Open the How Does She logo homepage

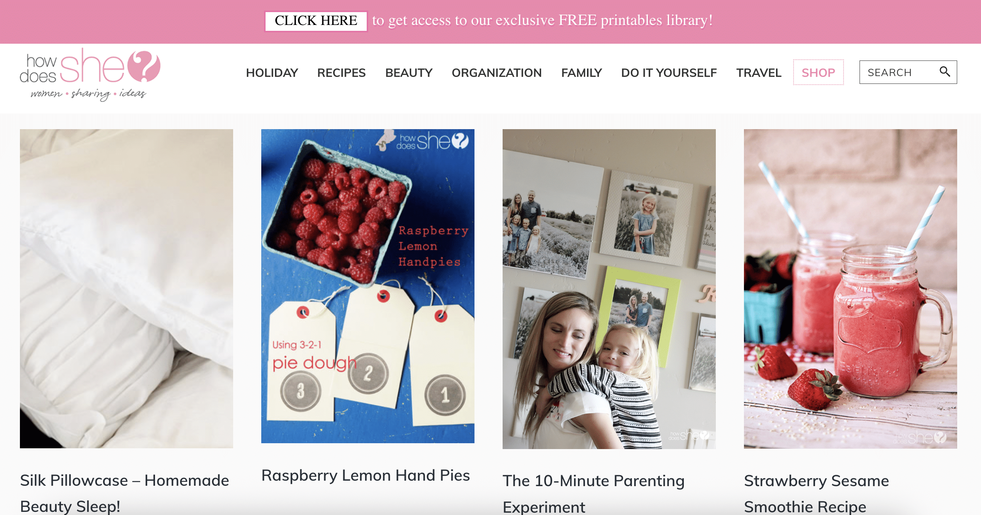click(x=90, y=75)
